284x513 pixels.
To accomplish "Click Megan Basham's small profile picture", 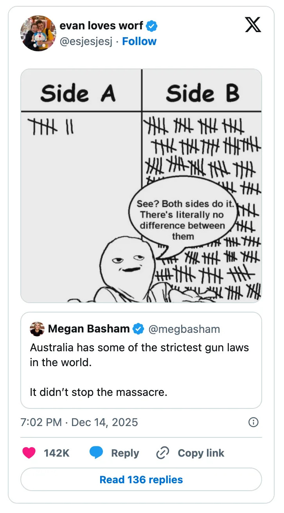I will coord(37,329).
